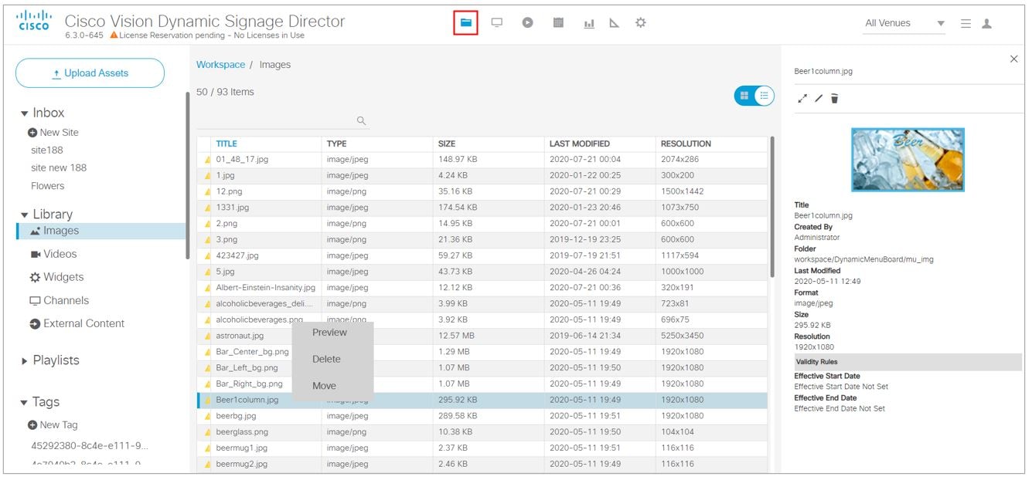Select the beermug1.jpg row
Screen dimensions: 1032x480
(x=482, y=448)
